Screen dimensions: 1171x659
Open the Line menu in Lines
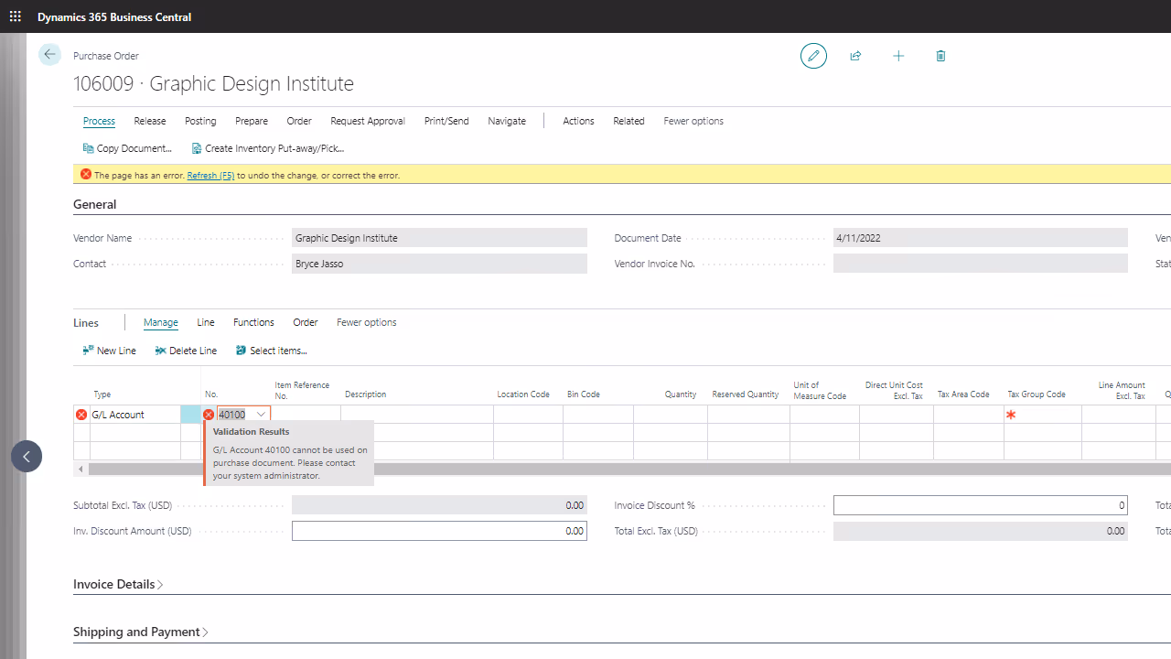click(x=206, y=322)
